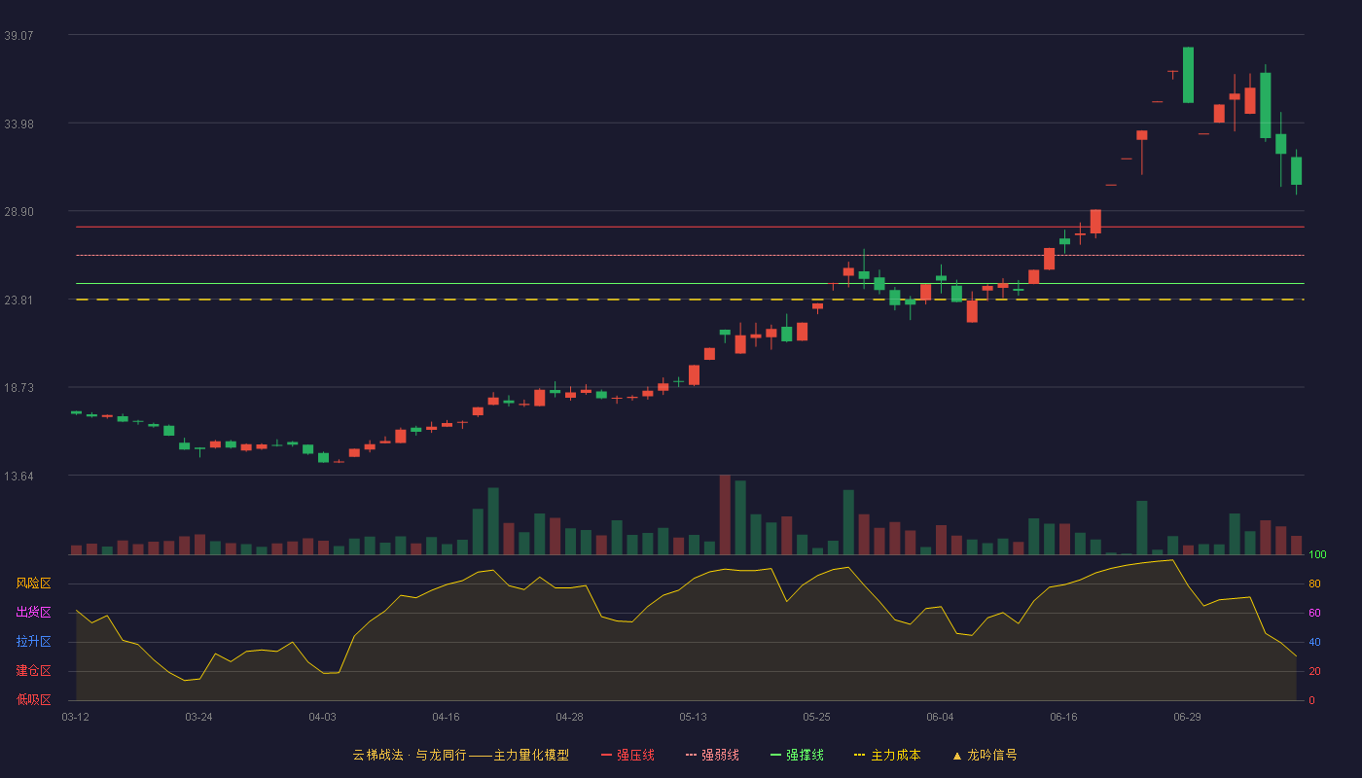Click the 39.07 price axis label
Screen dimensions: 1362x778
tap(19, 35)
